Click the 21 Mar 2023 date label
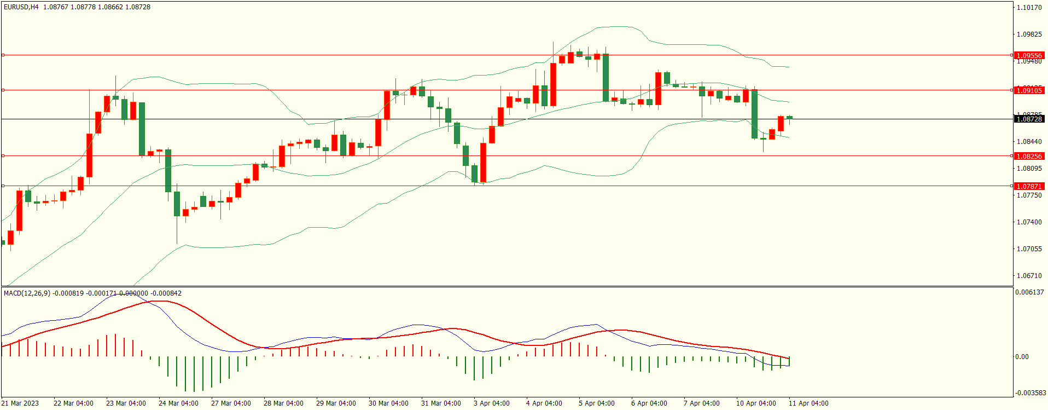The width and height of the screenshot is (1048, 410). coord(20,403)
